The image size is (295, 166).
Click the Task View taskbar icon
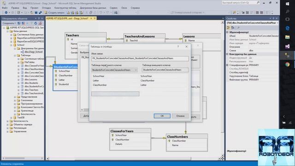(x=287, y=19)
